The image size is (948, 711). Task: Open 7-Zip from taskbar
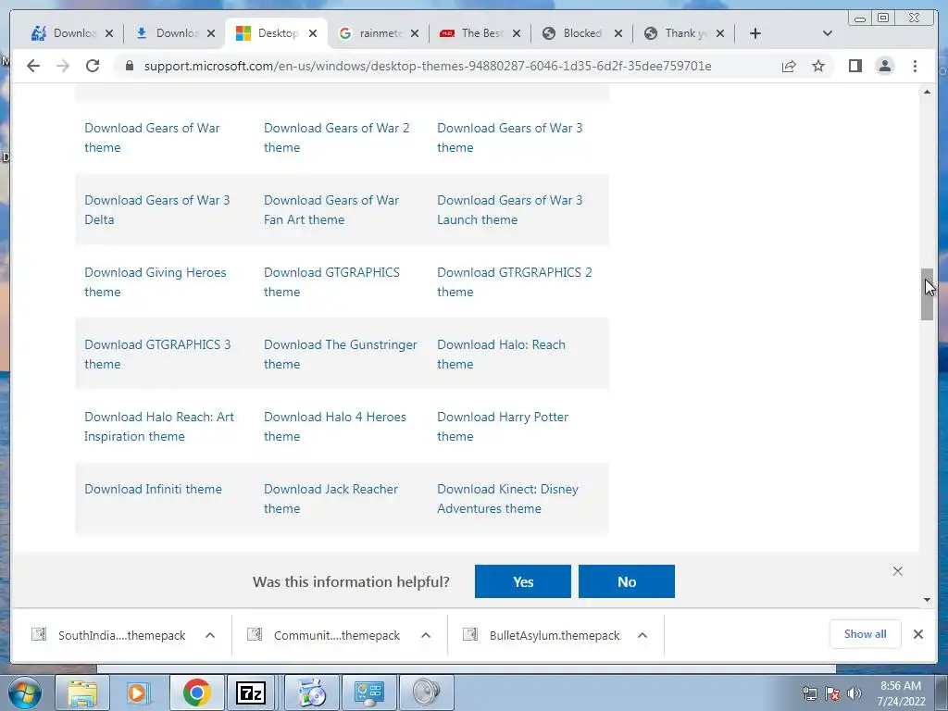(x=252, y=692)
